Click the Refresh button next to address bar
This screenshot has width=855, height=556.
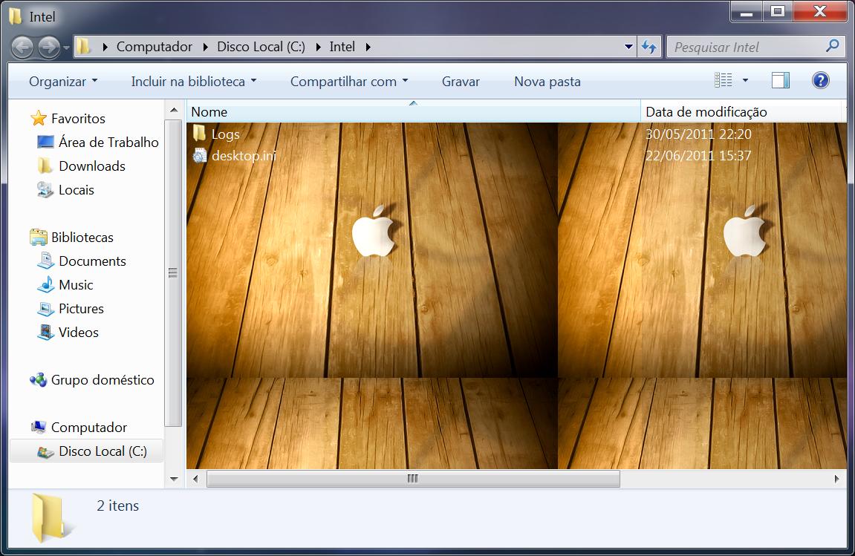[x=649, y=47]
